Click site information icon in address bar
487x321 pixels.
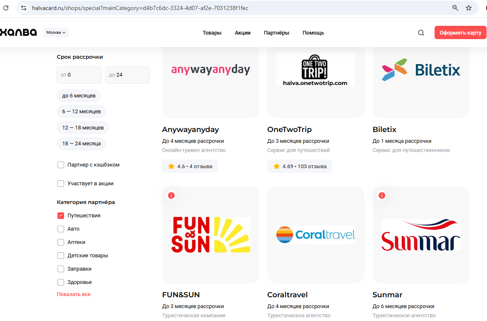tap(24, 8)
